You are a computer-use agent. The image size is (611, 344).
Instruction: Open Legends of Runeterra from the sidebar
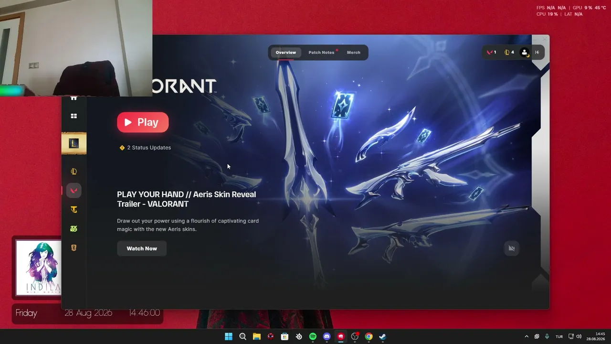(x=74, y=248)
